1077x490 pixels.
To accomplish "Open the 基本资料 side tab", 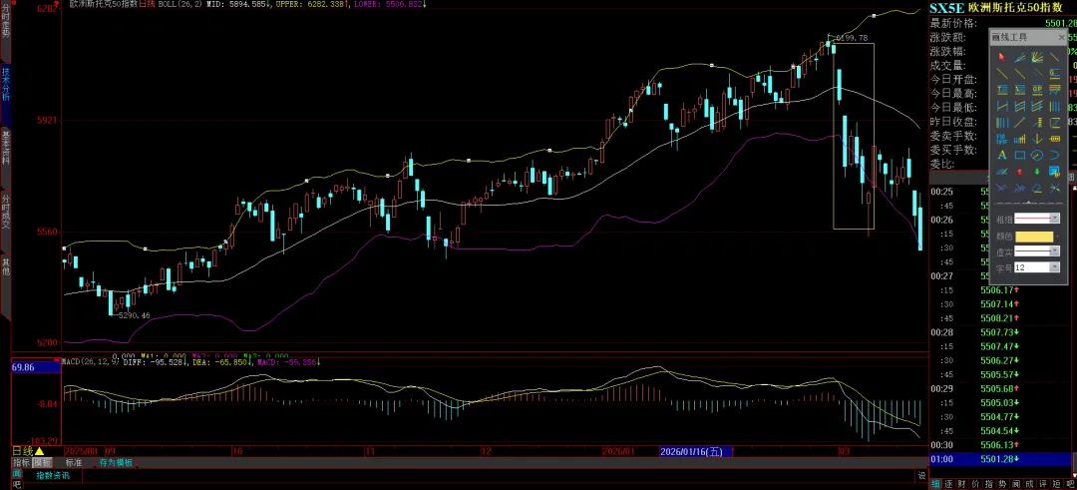I will (x=6, y=147).
